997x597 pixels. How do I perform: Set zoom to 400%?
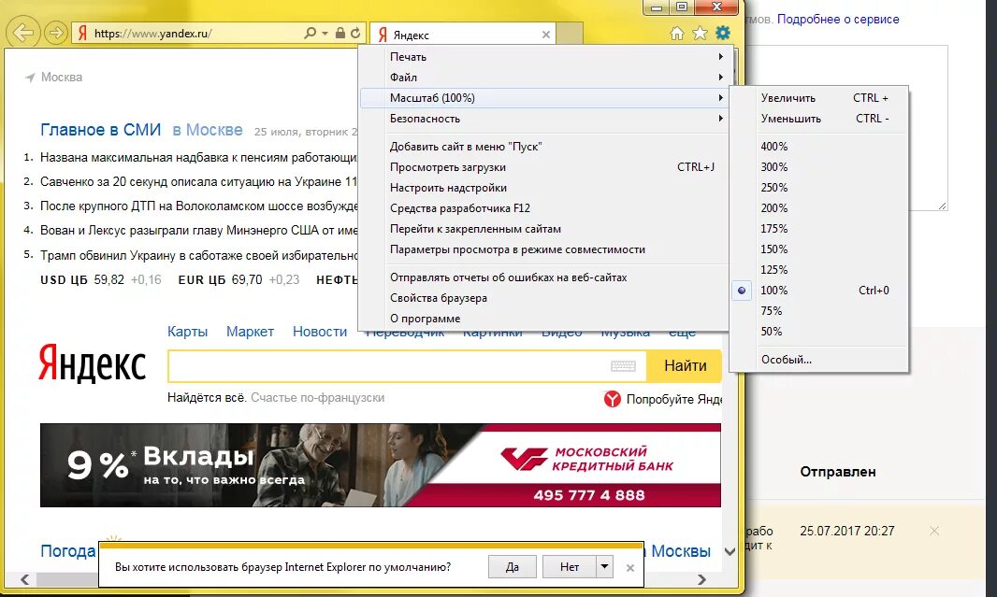[x=819, y=146]
